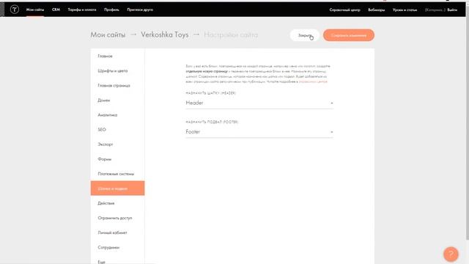Open 'Мои сайты' in top navigation
Image resolution: width=469 pixels, height=264 pixels.
click(x=35, y=10)
